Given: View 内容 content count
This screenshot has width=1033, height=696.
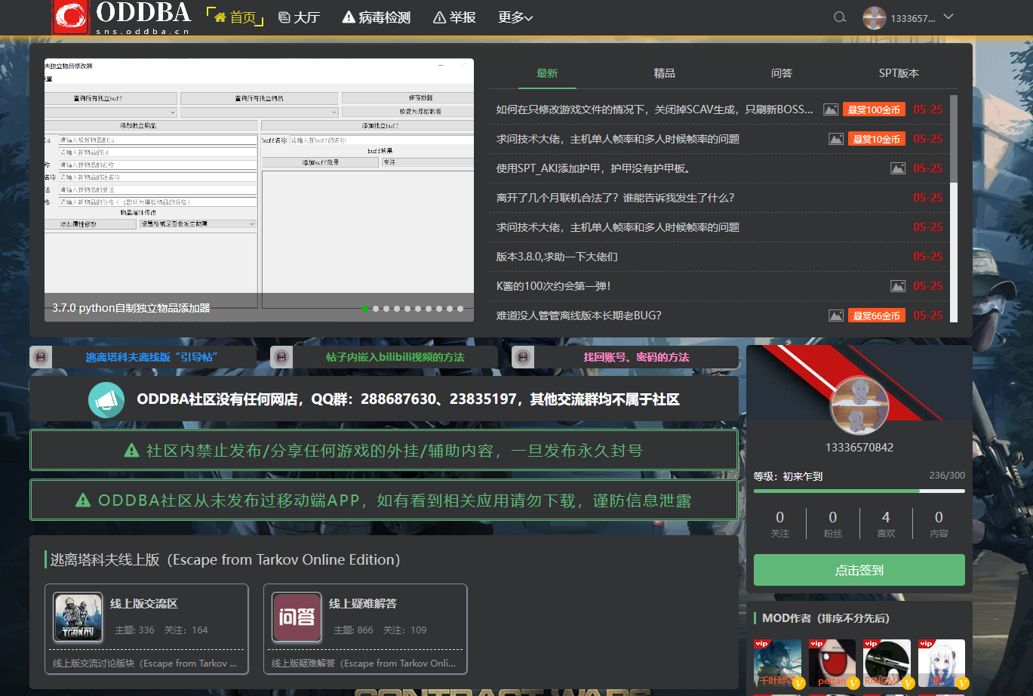Looking at the screenshot, I should click(x=939, y=524).
